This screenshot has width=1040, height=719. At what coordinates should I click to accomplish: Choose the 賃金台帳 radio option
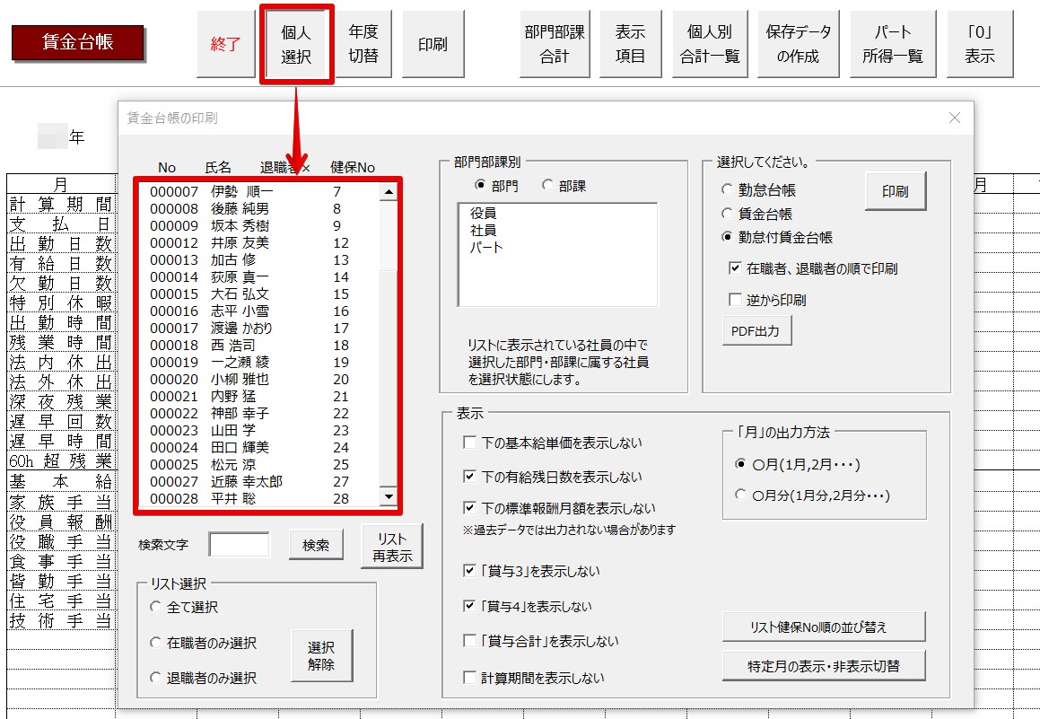pyautogui.click(x=727, y=214)
